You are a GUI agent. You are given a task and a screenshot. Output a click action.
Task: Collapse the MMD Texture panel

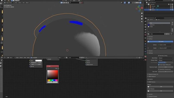[x=152, y=82]
